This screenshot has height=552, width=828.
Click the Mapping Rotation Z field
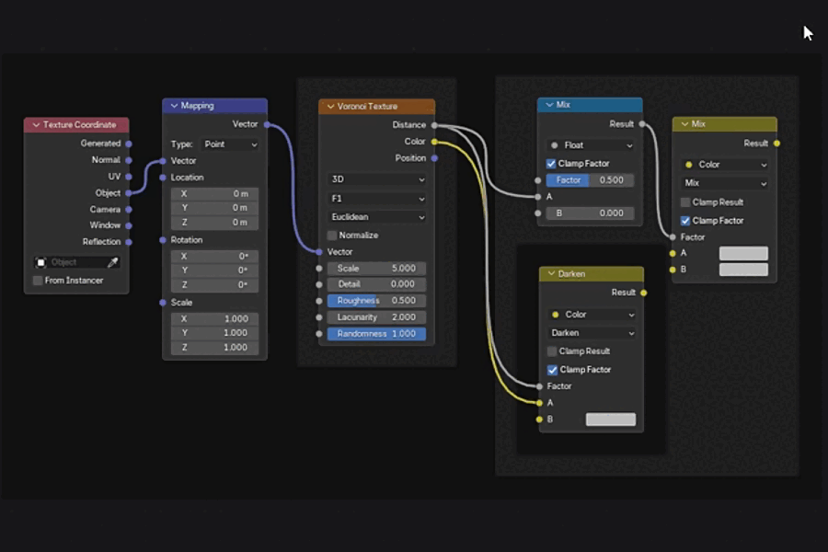(215, 284)
